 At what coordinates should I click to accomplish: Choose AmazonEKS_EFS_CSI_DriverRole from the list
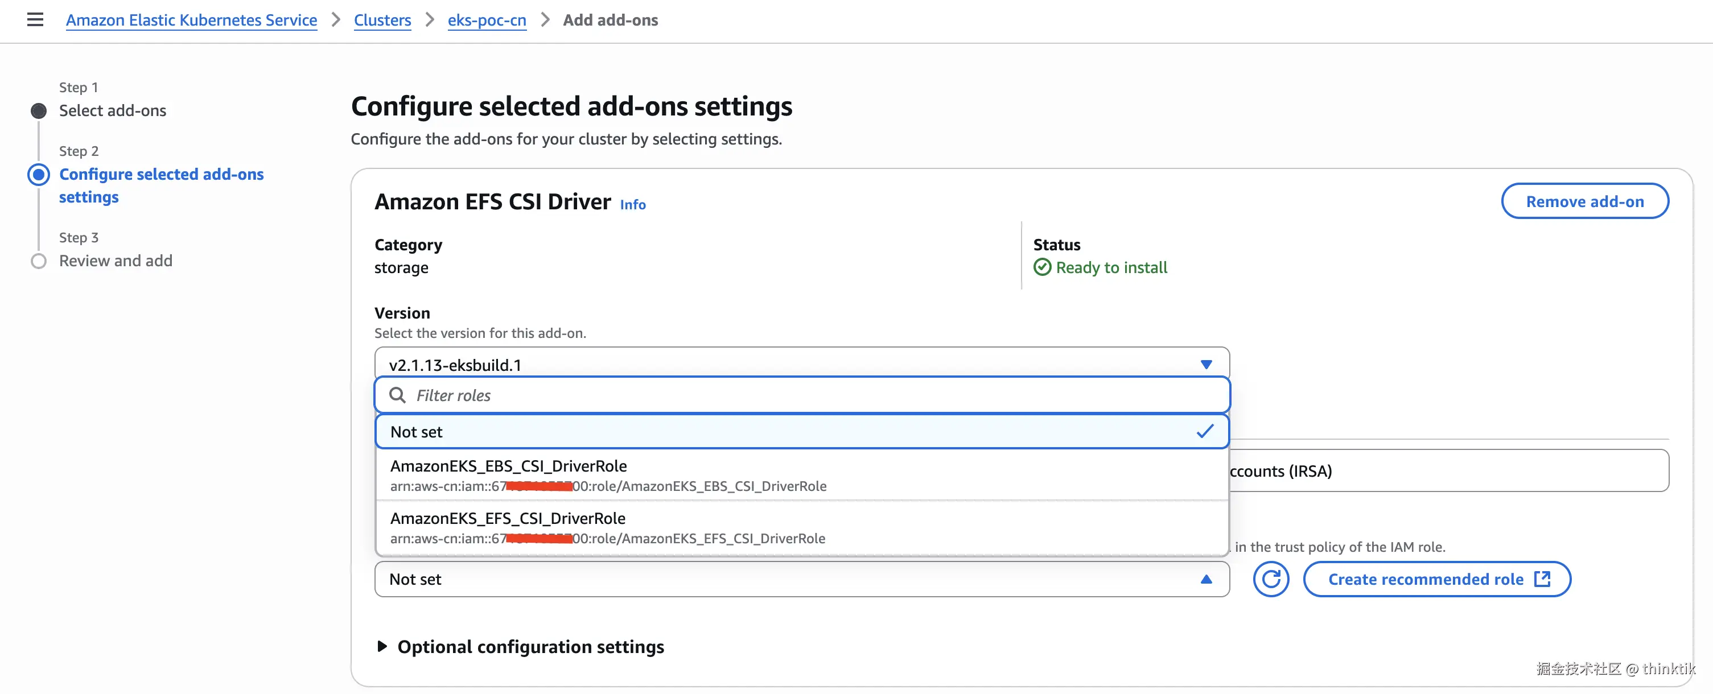[801, 527]
